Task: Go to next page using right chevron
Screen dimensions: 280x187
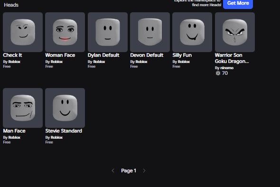Action: point(144,171)
